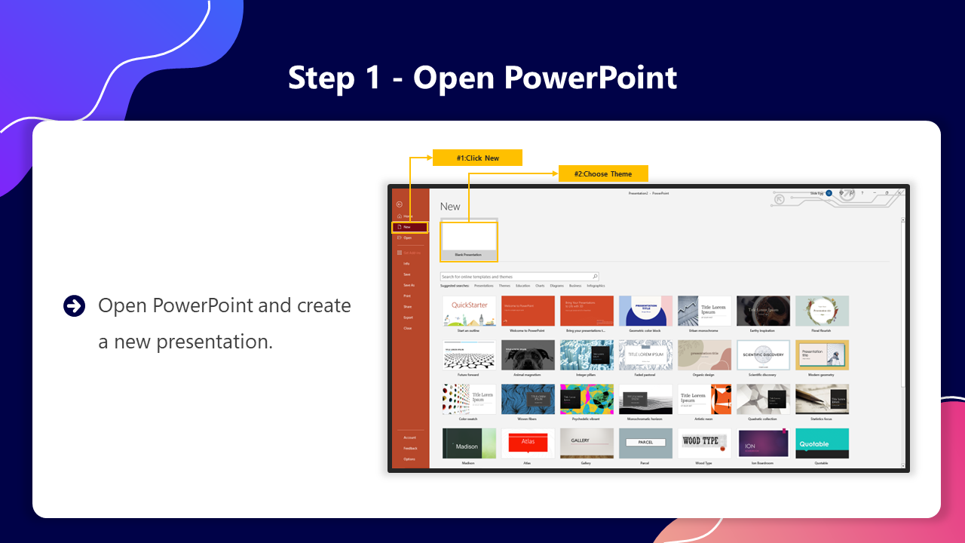
Task: Select New in the backstage sidebar
Action: tap(410, 227)
